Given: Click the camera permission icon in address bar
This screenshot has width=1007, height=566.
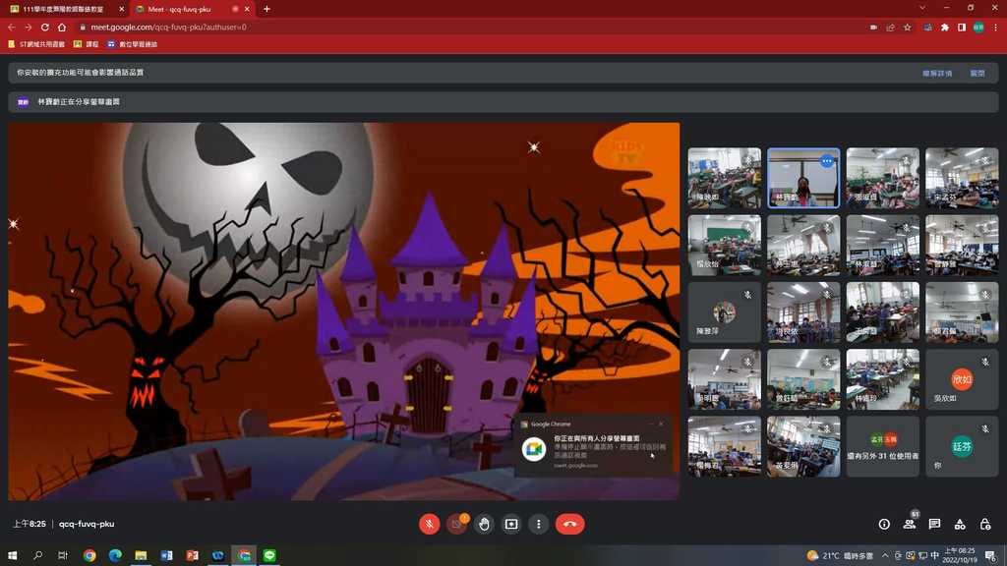Looking at the screenshot, I should (x=873, y=28).
